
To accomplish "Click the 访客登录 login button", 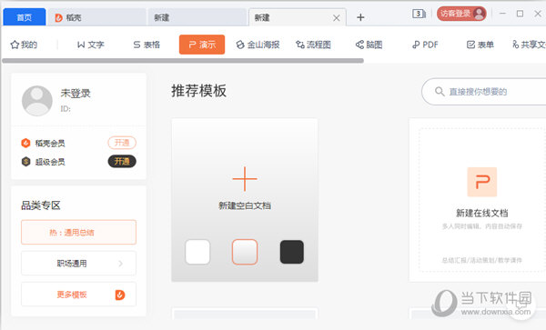I will [461, 14].
